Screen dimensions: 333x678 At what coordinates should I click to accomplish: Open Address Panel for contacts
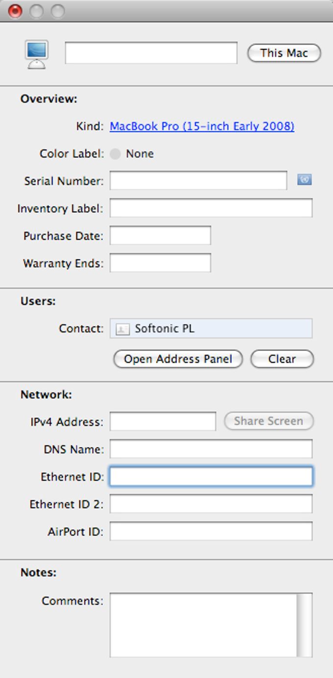[x=178, y=359]
